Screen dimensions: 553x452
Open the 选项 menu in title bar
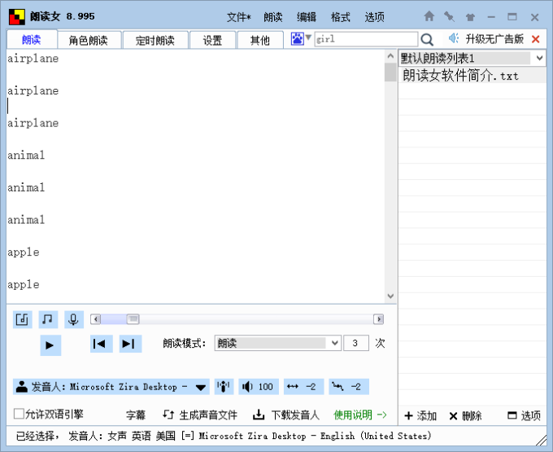374,17
